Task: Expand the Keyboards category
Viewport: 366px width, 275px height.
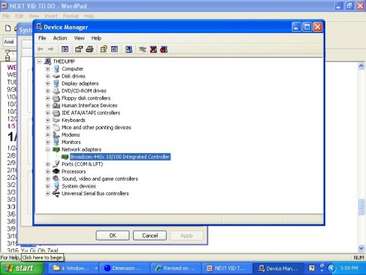Action: [x=48, y=120]
